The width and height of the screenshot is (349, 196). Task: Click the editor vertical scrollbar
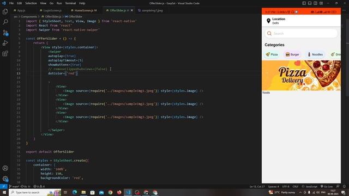tap(347, 58)
